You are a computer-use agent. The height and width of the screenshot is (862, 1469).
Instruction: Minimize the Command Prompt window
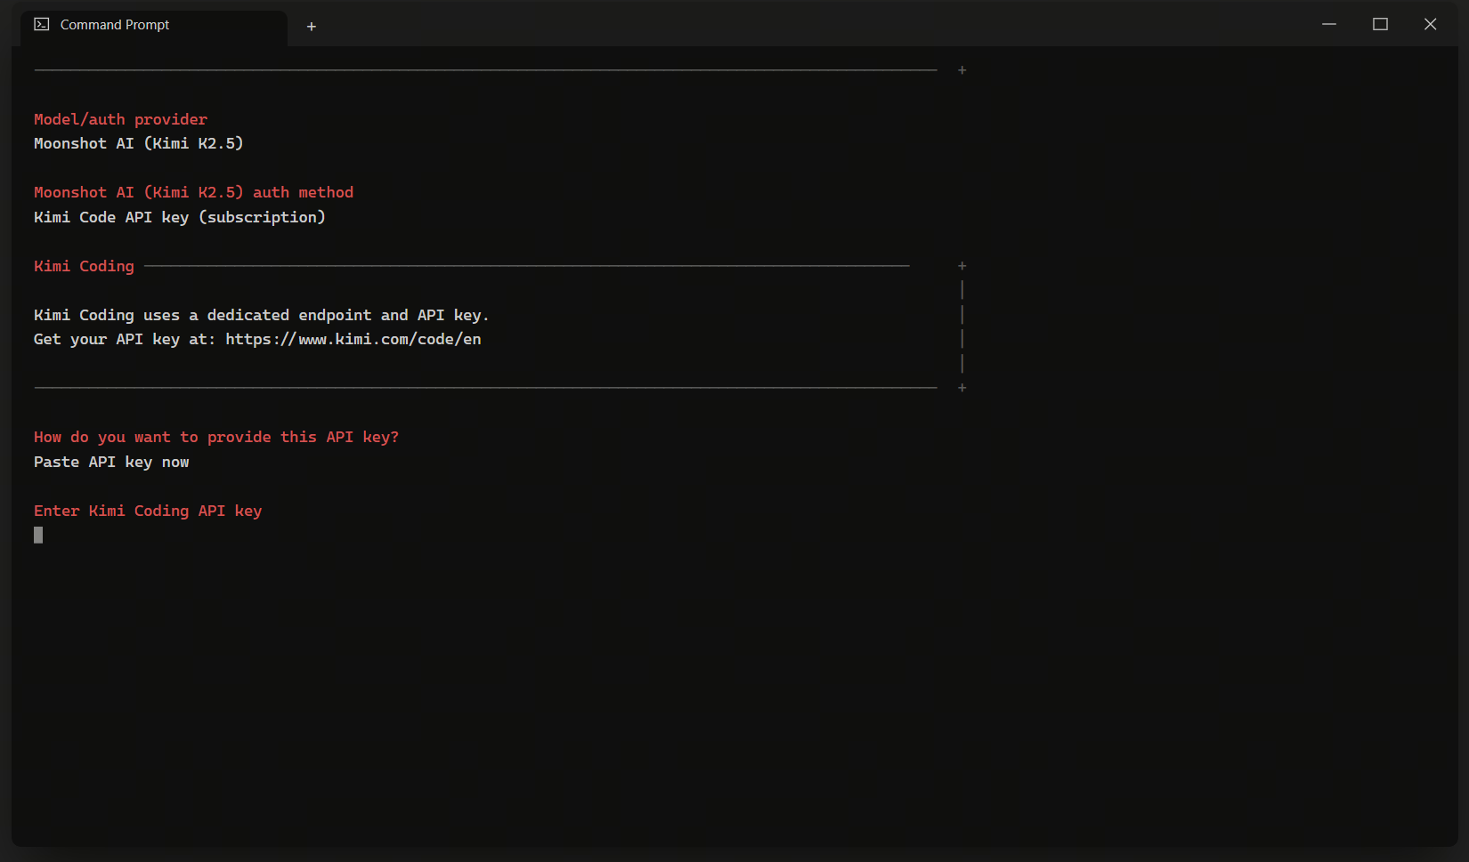(1328, 25)
